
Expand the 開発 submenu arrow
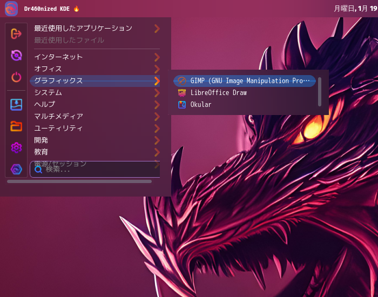point(157,140)
